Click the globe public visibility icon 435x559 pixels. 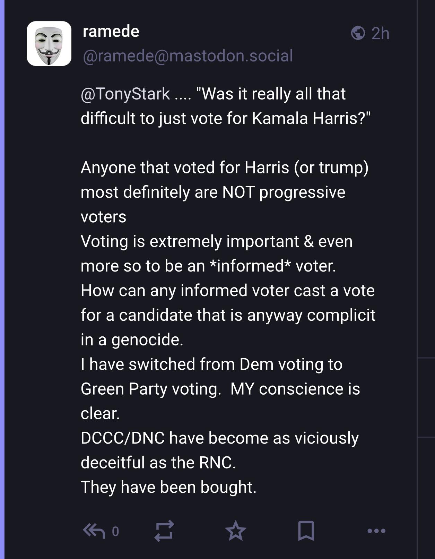pos(358,33)
